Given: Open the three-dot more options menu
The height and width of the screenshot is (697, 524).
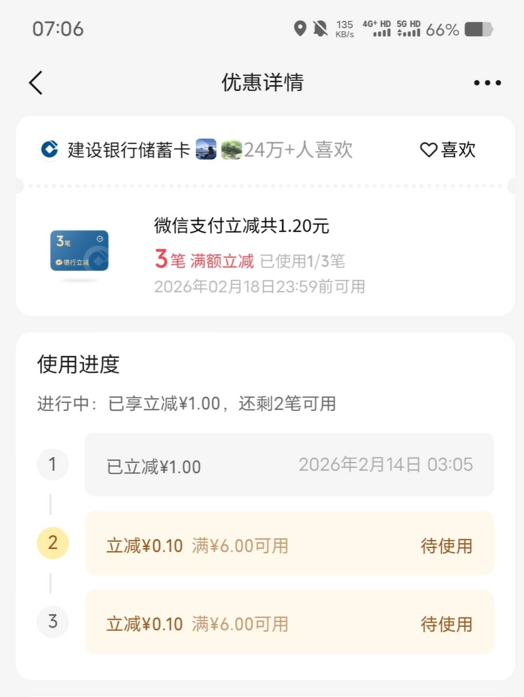Looking at the screenshot, I should [x=487, y=83].
